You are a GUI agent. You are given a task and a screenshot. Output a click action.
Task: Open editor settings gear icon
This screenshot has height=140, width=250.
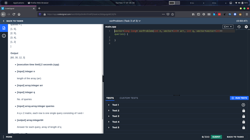tap(246, 27)
